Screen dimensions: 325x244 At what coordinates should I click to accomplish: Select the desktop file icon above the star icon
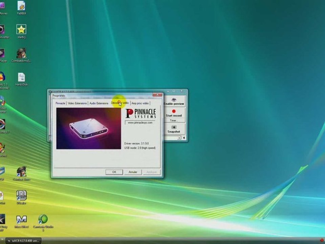pyautogui.click(x=21, y=8)
